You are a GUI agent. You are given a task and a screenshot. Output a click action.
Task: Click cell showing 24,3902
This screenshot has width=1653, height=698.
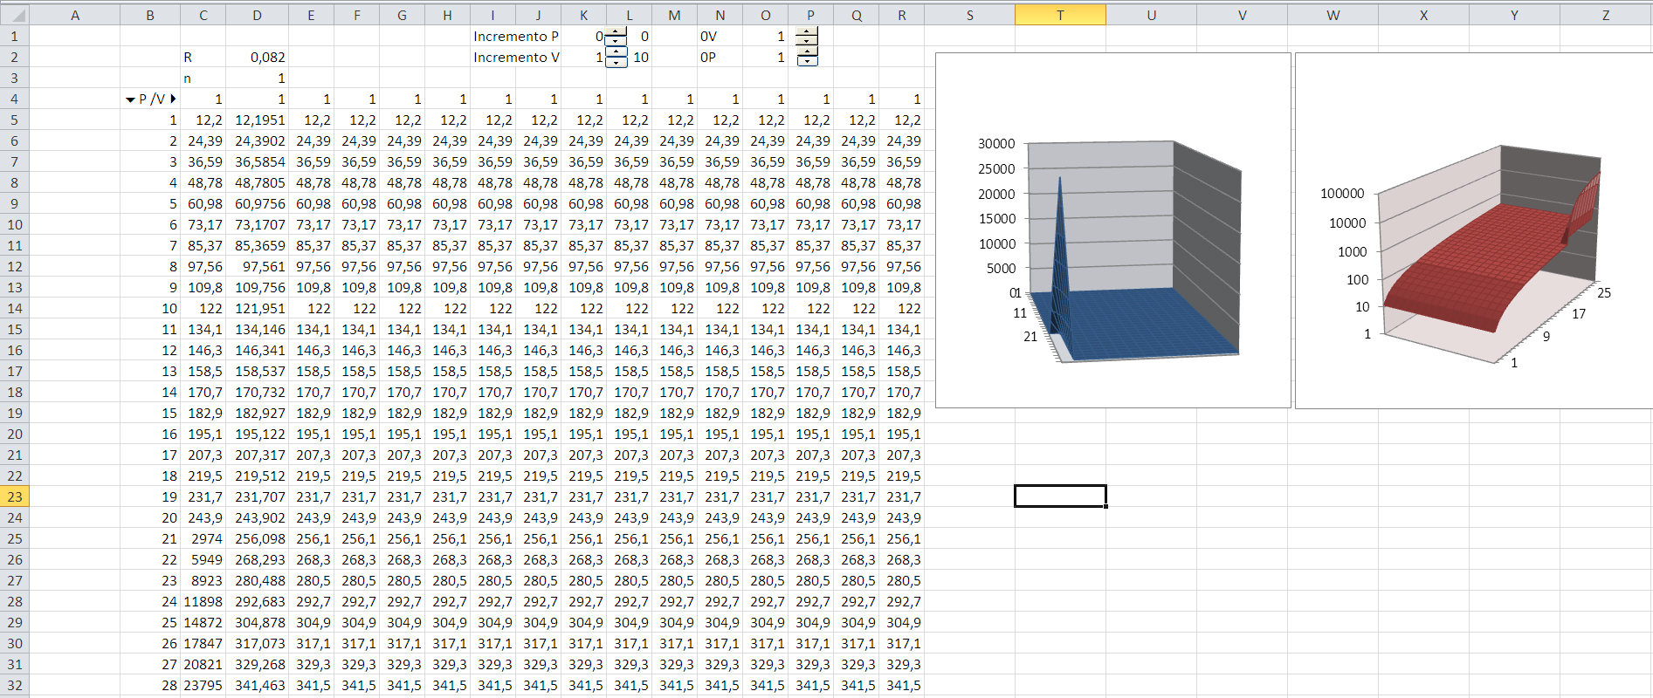(257, 140)
